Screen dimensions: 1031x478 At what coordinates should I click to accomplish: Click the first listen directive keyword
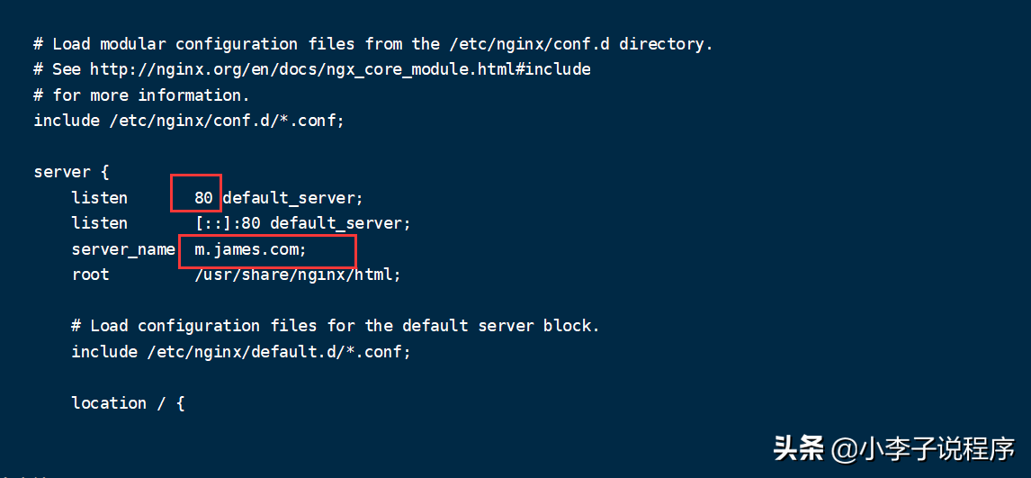tap(99, 197)
